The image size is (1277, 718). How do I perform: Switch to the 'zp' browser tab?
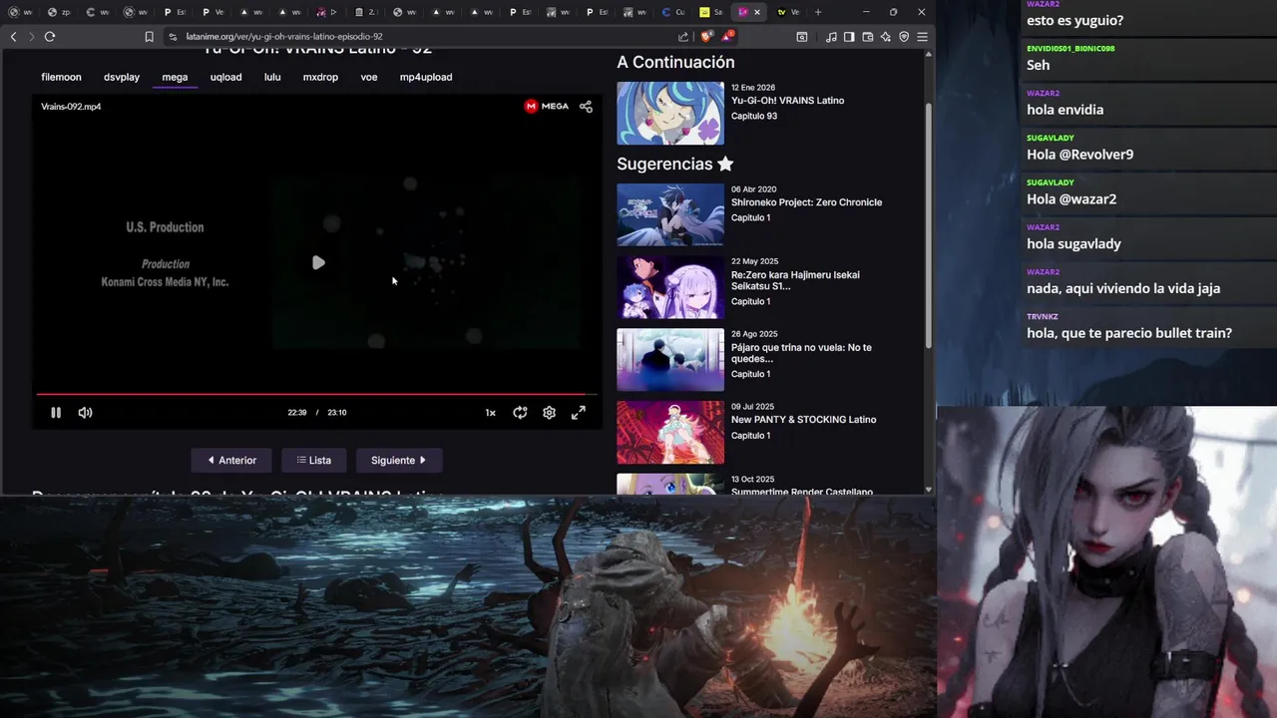[59, 12]
